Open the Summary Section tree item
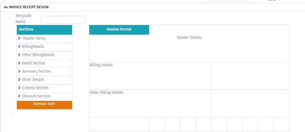Image resolution: width=305 pixels, height=132 pixels. tap(44, 71)
